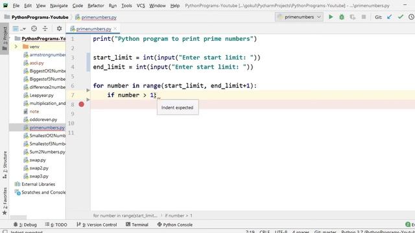Open the Edit menu
Screen dimensions: 415x233
(28, 6)
